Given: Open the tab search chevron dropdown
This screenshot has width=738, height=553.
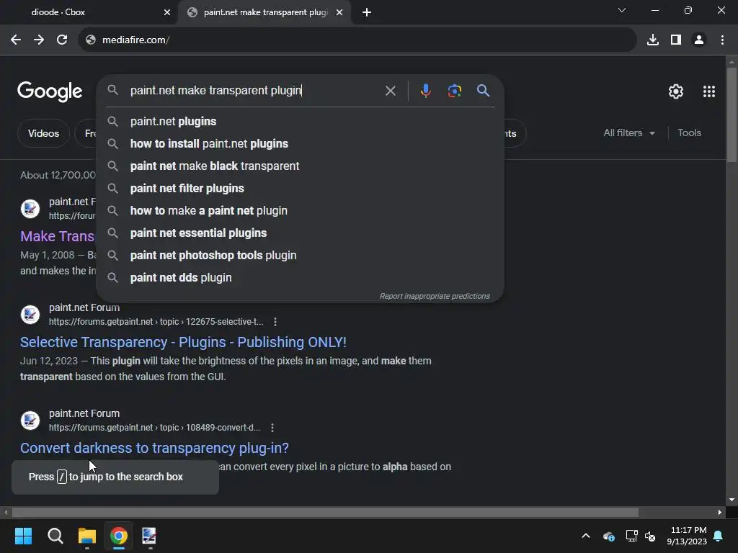Looking at the screenshot, I should [x=622, y=10].
